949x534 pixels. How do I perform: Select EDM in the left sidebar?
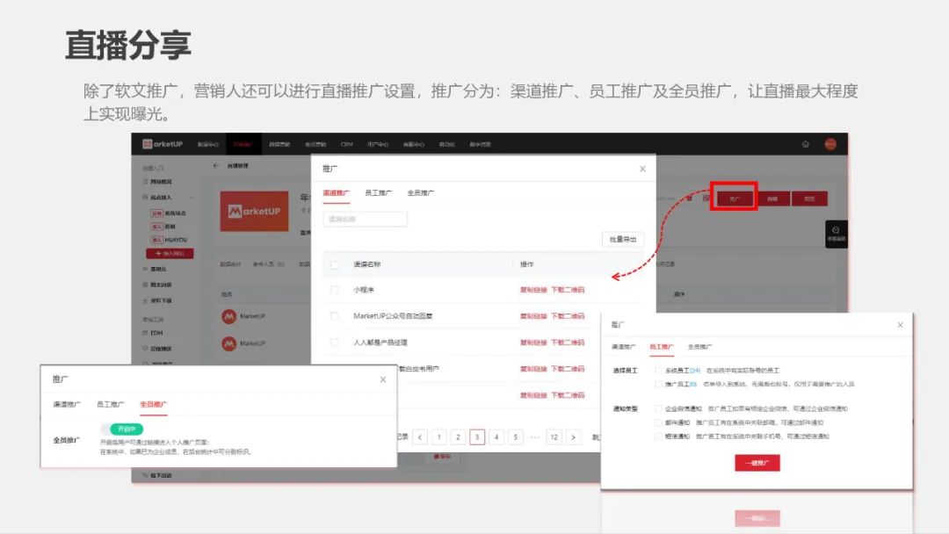(156, 333)
